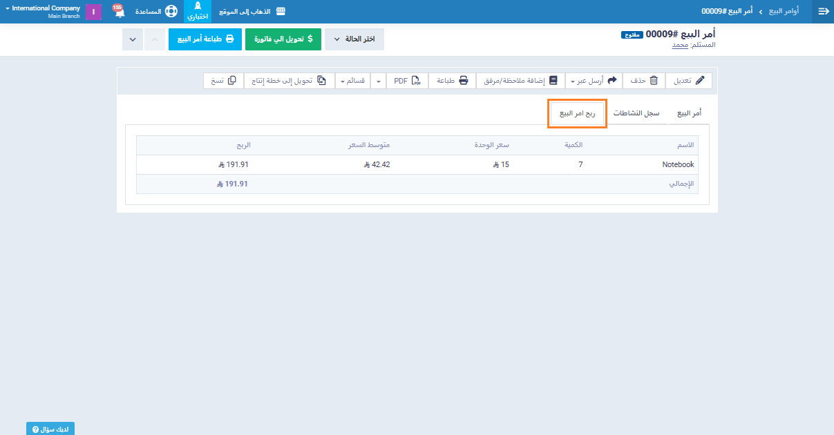Click the Edit (تعديل) pencil button
The width and height of the screenshot is (834, 435).
[689, 81]
